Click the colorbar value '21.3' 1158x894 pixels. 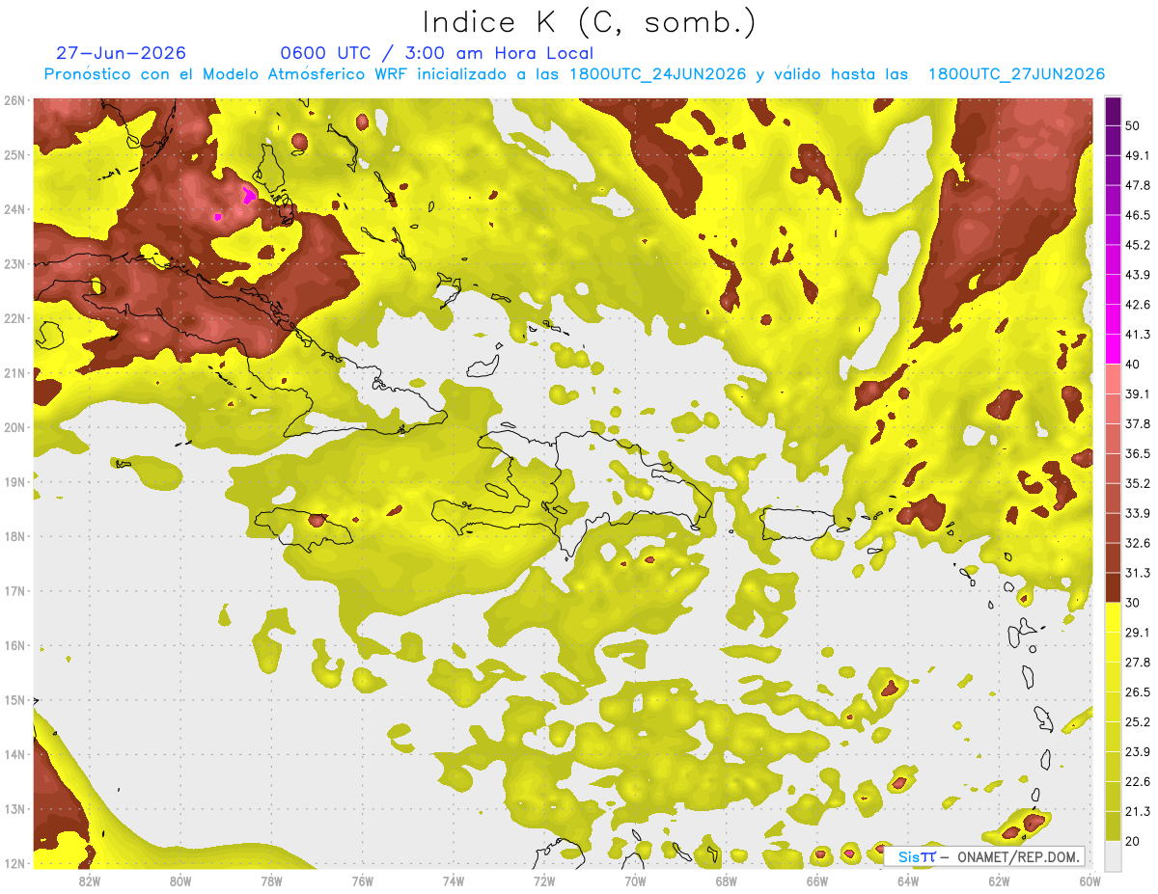pos(1137,811)
